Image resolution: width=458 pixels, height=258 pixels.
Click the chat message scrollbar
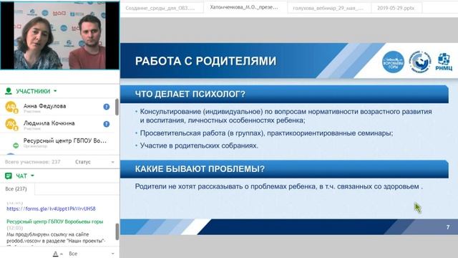(x=117, y=231)
